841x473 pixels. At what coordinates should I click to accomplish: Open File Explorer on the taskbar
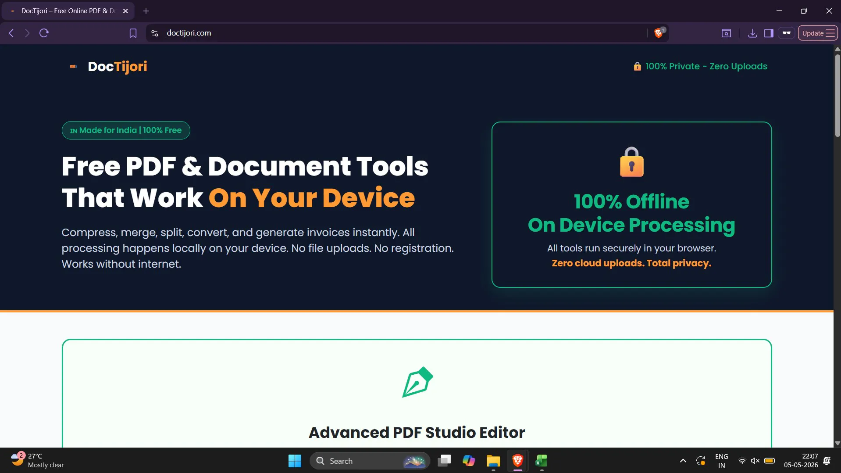493,461
